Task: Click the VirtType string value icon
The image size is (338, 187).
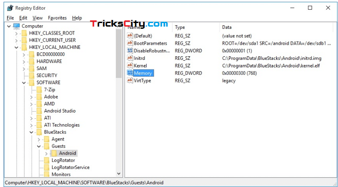Action: tap(130, 80)
